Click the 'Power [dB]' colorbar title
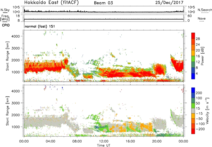The image size is (212, 147). (202, 56)
